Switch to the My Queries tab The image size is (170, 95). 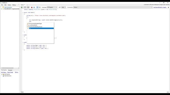(4, 70)
